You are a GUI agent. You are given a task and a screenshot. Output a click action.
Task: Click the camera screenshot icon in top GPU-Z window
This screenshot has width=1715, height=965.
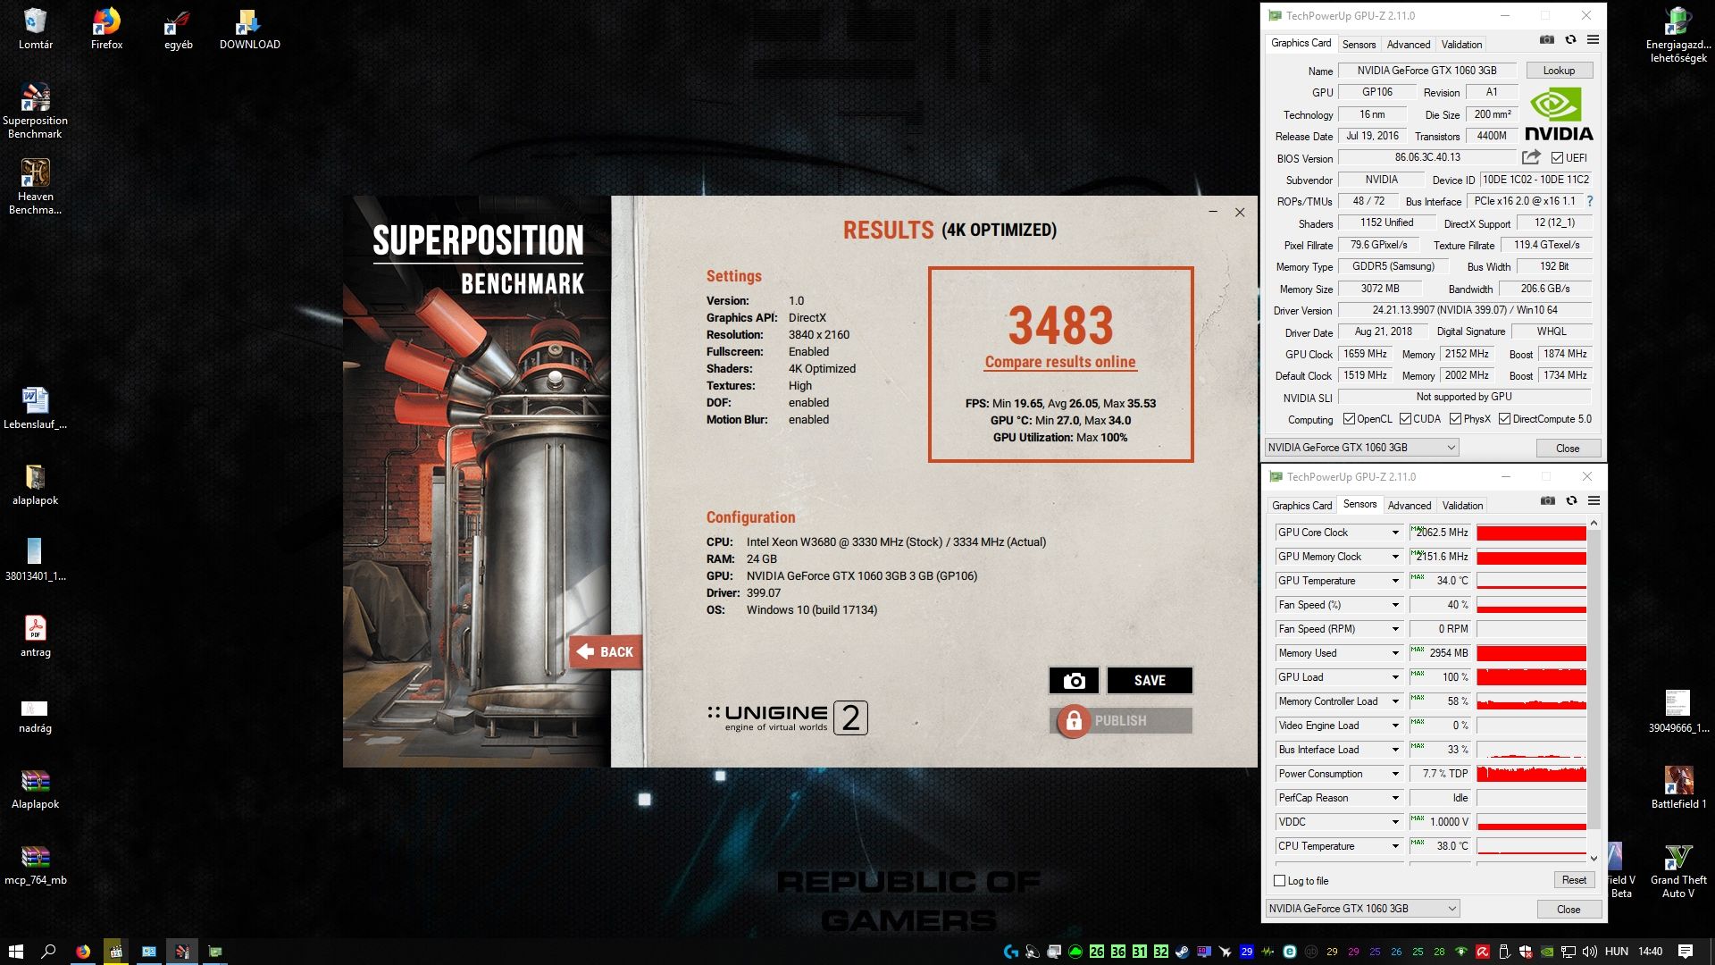pos(1547,39)
